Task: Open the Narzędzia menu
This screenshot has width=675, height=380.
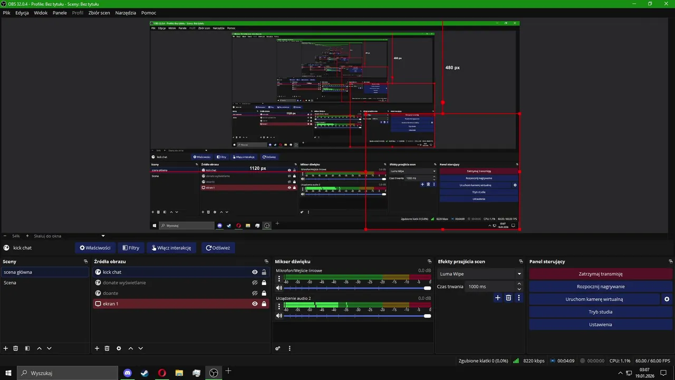Action: 126,13
